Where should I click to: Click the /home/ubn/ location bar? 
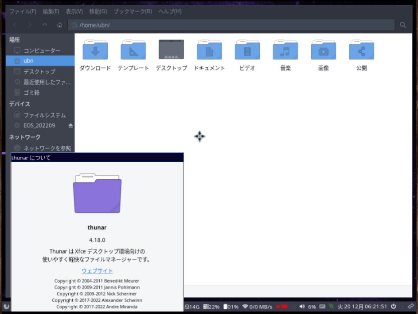(x=231, y=25)
